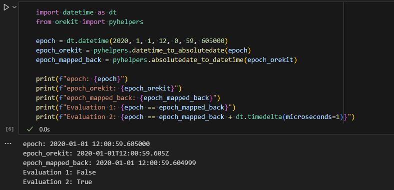Click output 'Evaluation 2: True'

pyautogui.click(x=57, y=181)
